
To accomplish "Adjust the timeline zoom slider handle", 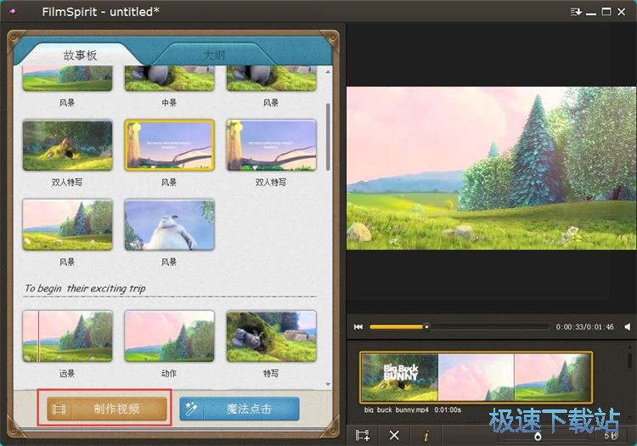I will (x=538, y=436).
